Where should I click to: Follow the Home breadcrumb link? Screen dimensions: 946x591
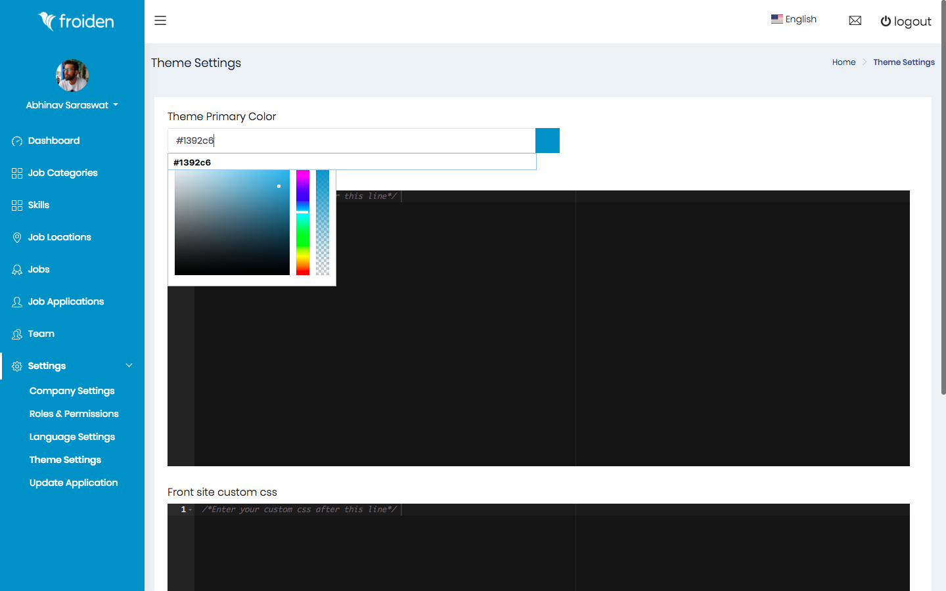coord(844,62)
